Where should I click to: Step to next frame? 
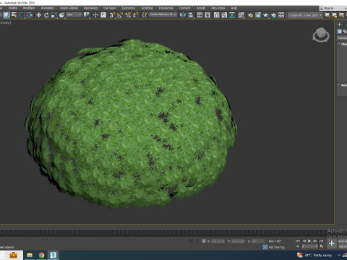point(315,241)
